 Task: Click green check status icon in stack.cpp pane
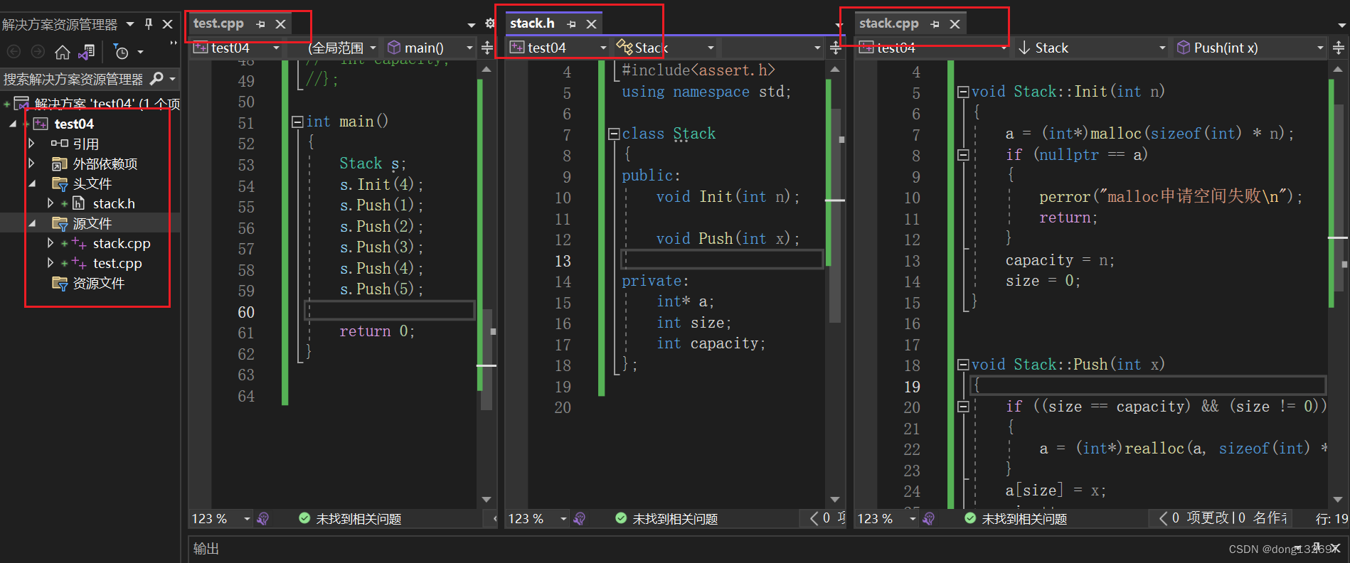click(x=970, y=518)
